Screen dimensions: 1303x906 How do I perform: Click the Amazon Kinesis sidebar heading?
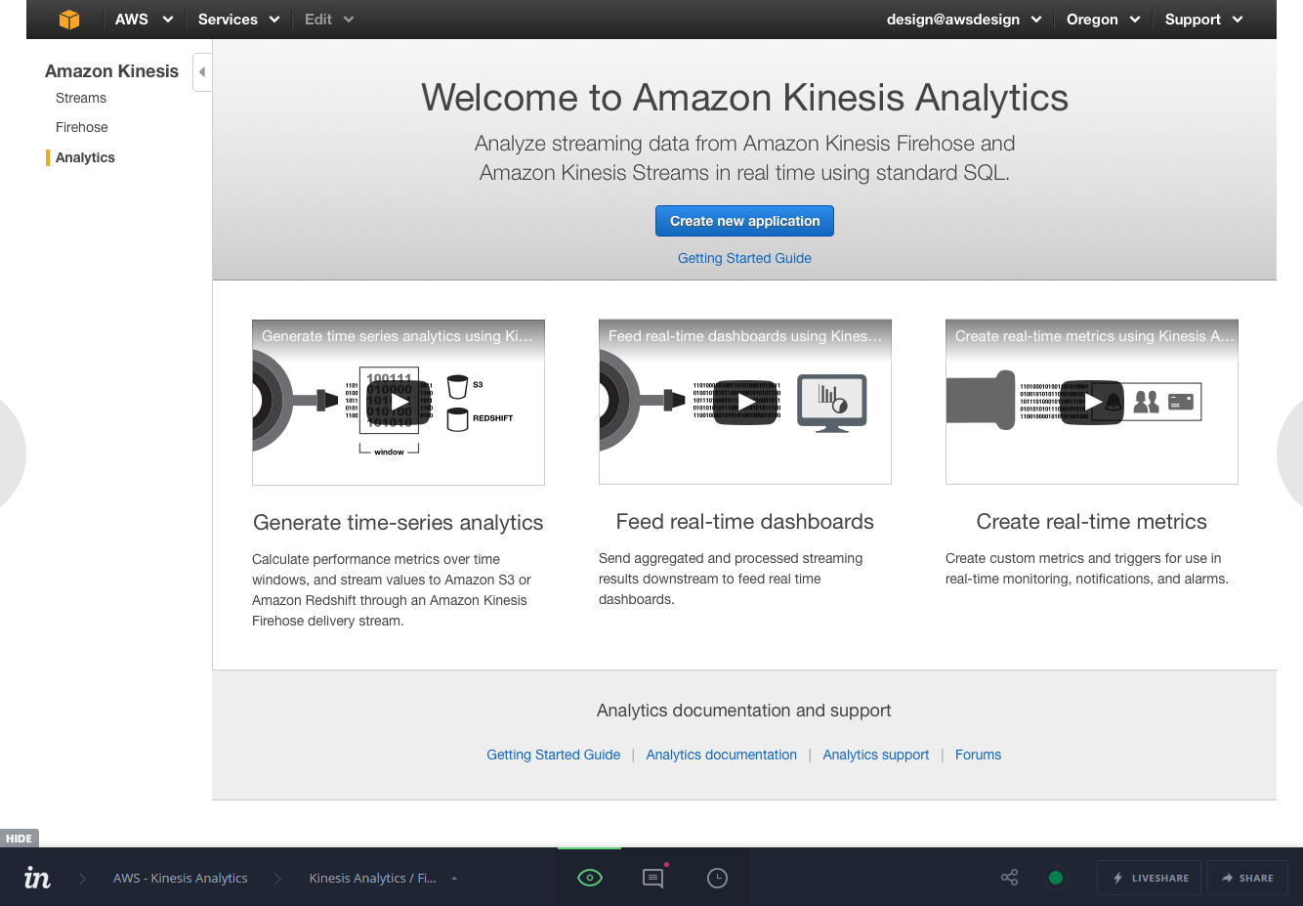pos(112,71)
